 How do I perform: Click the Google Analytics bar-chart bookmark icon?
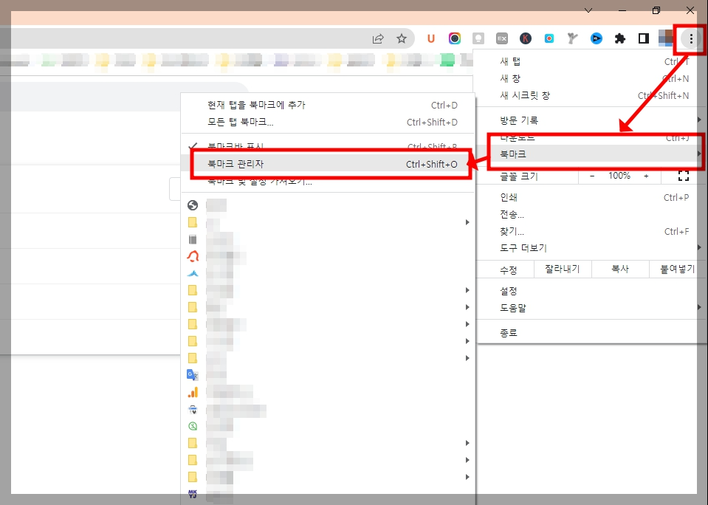pos(192,392)
